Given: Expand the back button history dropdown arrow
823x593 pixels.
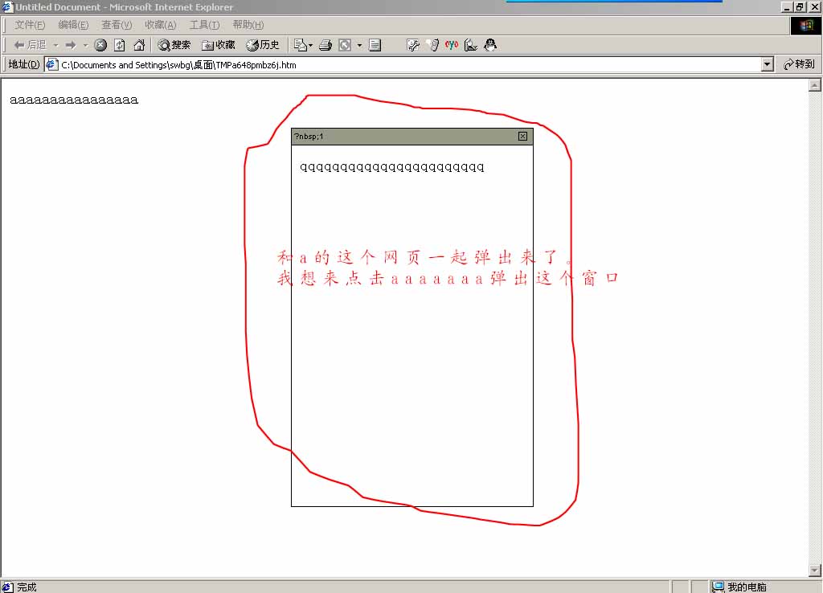Looking at the screenshot, I should pos(55,45).
